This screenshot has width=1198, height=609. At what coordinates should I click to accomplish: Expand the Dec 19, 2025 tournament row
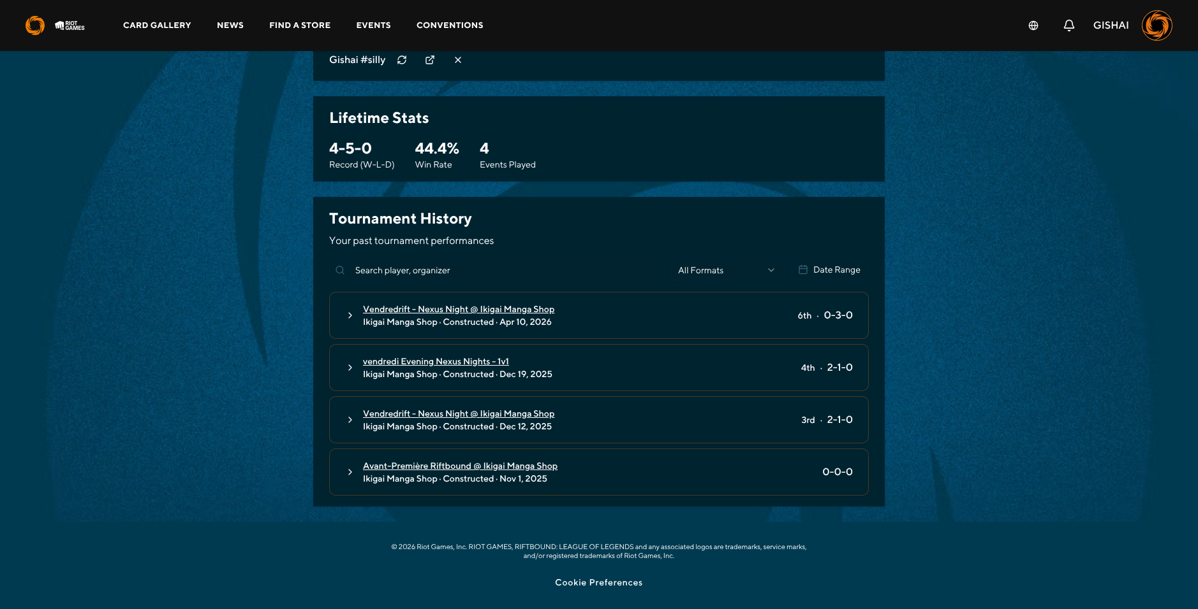[x=350, y=368]
